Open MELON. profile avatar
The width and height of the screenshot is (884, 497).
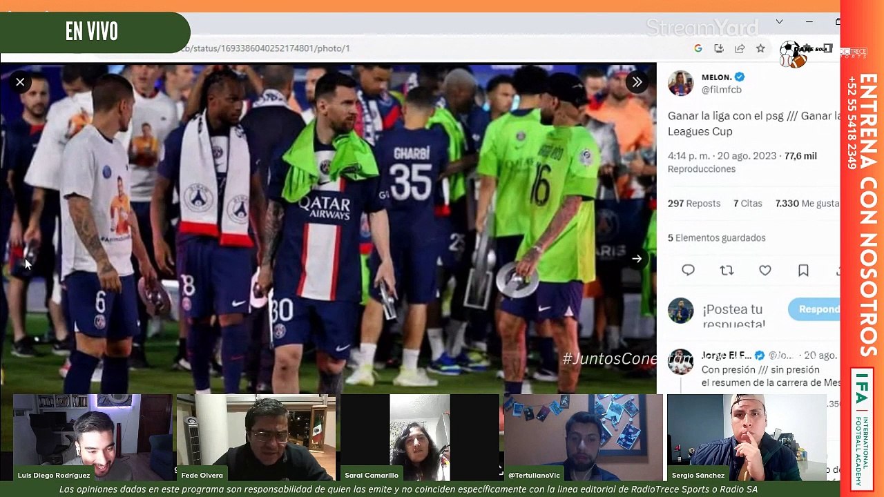680,83
